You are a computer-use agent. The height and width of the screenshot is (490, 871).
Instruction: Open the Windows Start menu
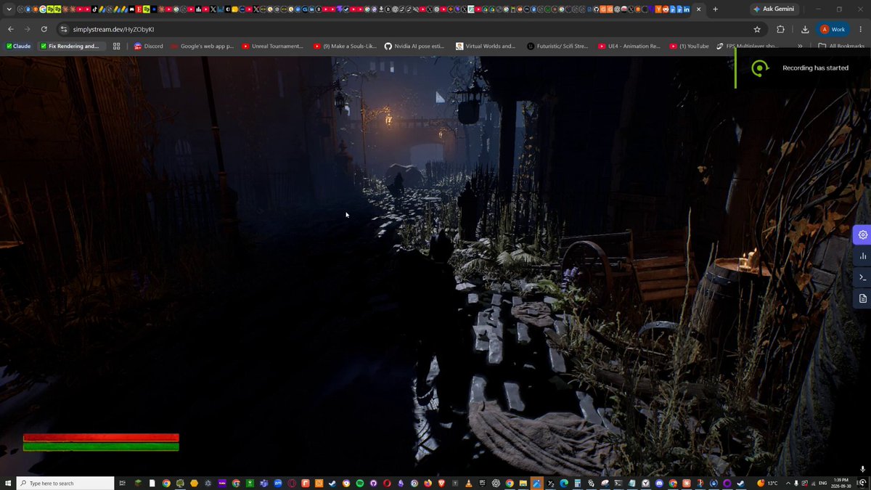click(8, 483)
